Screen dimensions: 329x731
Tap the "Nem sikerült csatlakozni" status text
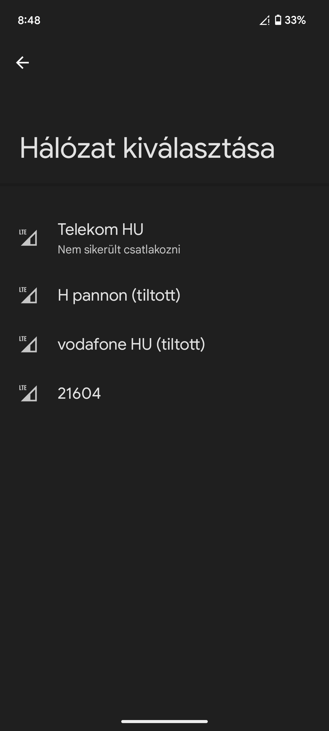[x=119, y=250]
